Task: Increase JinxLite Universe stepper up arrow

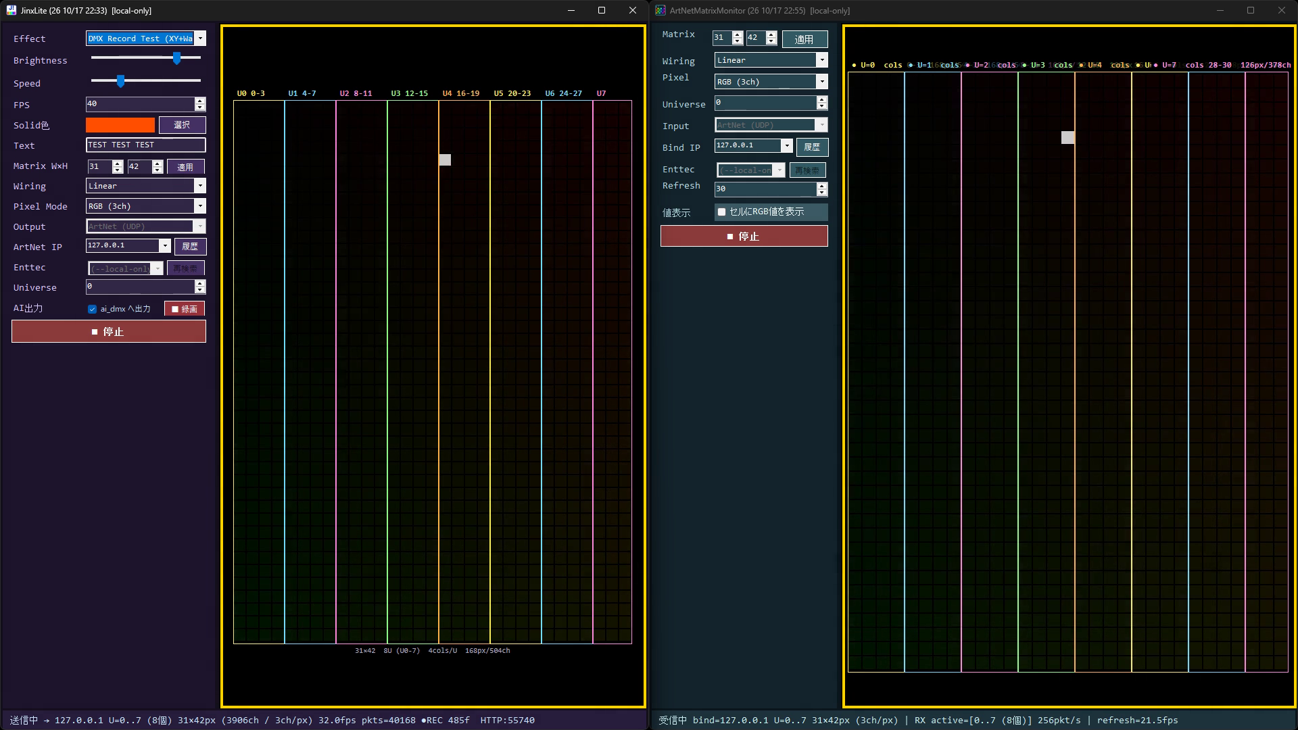Action: pyautogui.click(x=199, y=283)
